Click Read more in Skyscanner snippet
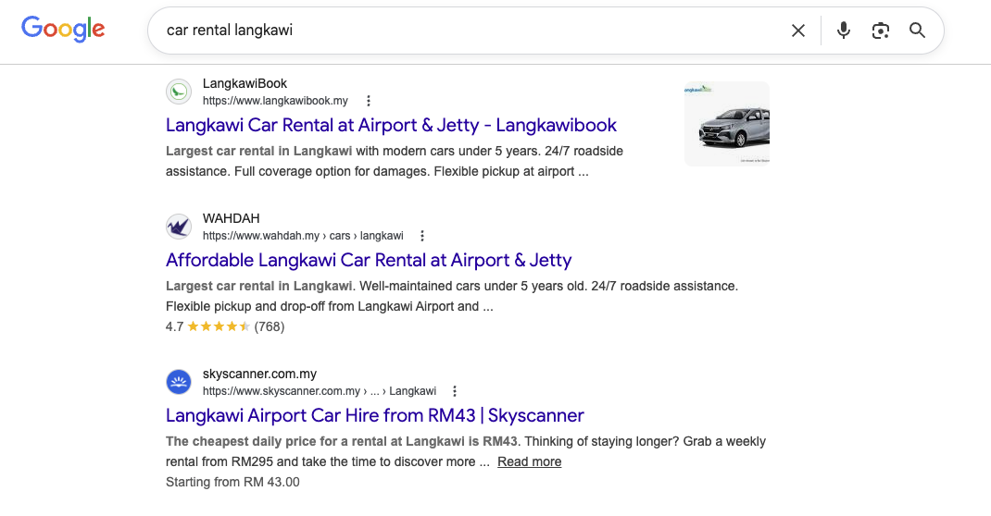 tap(529, 461)
